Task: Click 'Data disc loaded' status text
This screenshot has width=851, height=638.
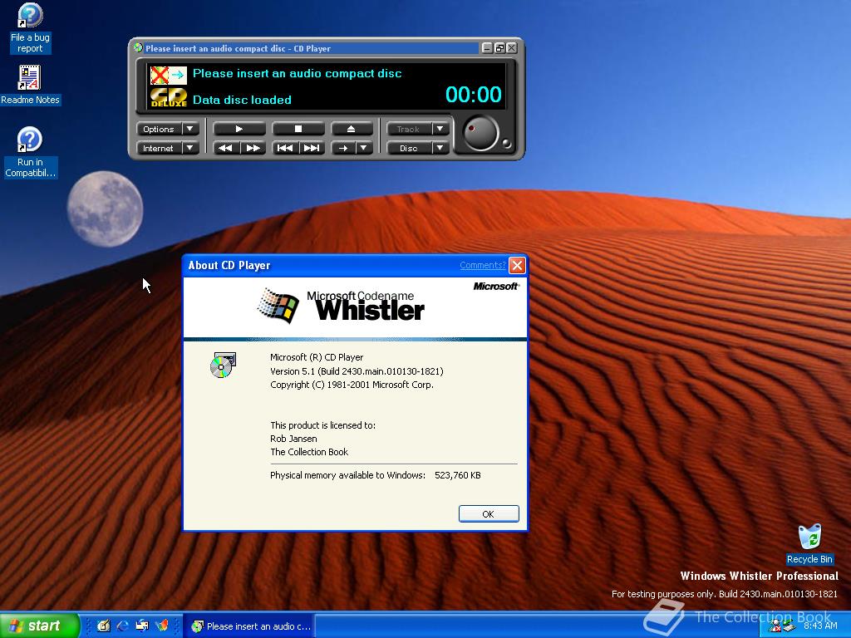Action: 242,100
